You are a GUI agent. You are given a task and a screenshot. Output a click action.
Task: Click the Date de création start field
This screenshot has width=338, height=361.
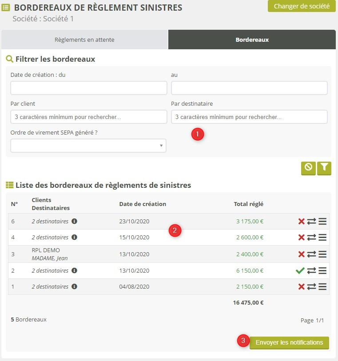[88, 88]
